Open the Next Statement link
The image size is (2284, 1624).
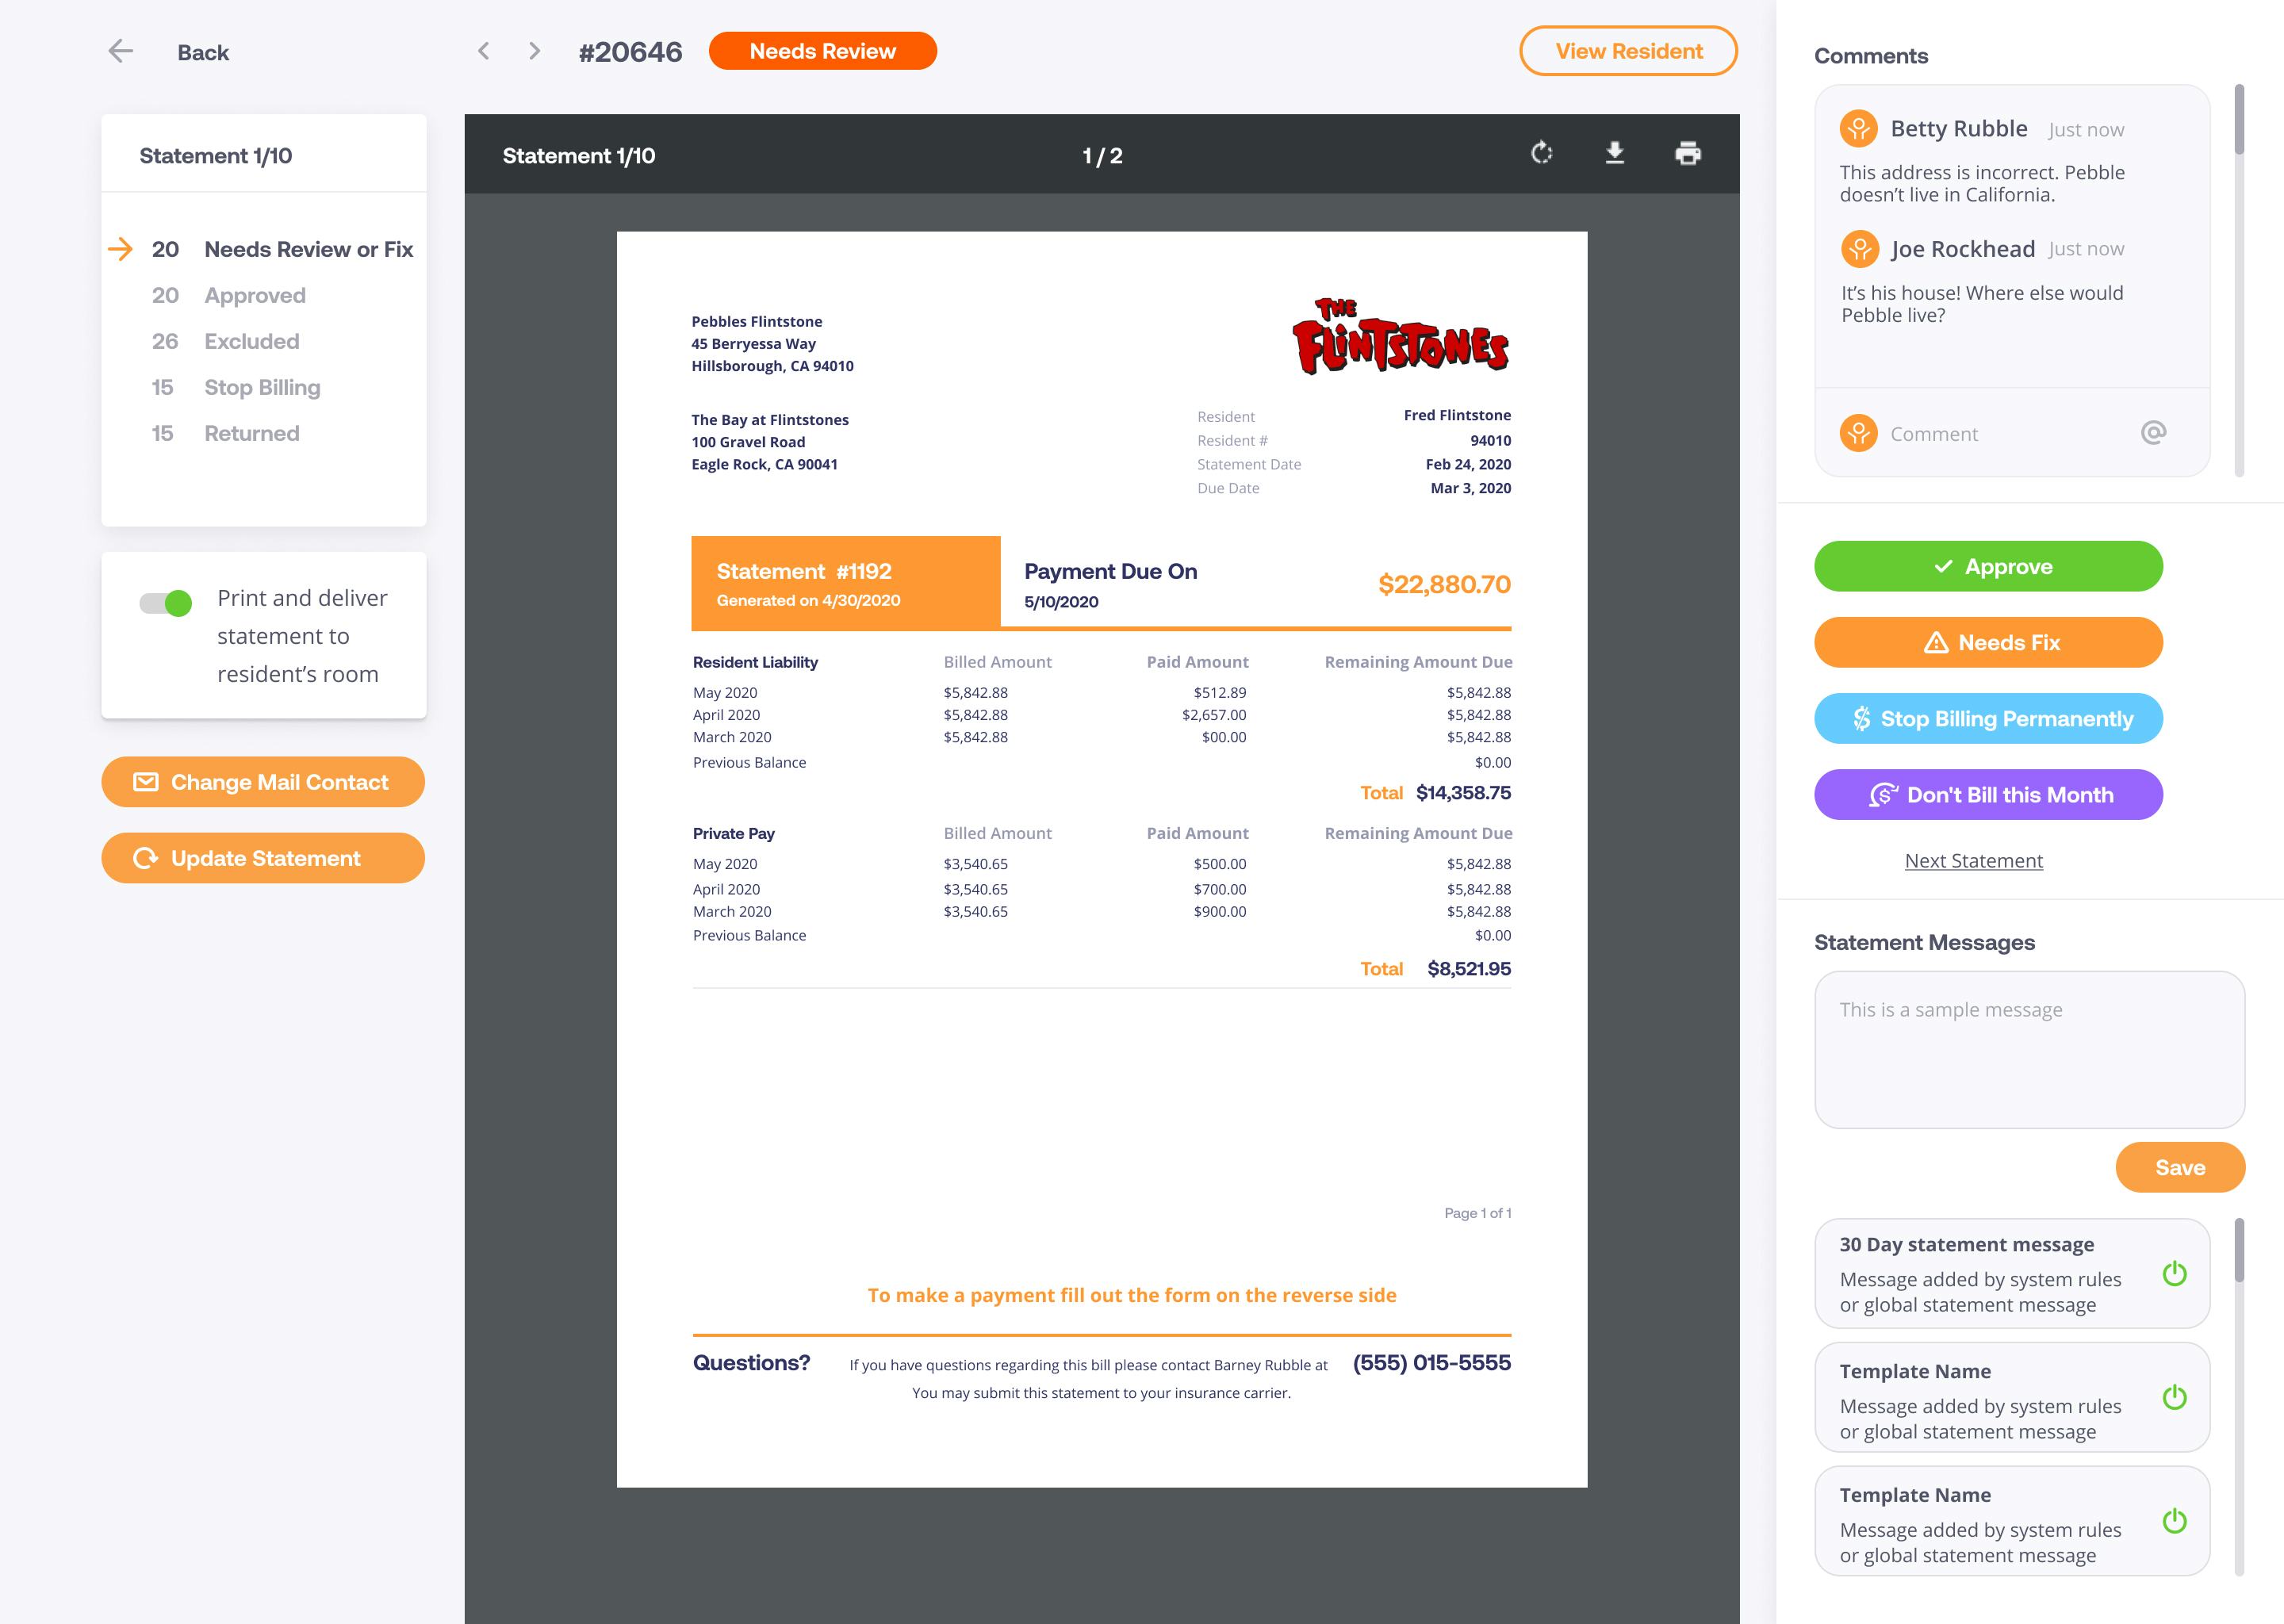(x=1973, y=860)
